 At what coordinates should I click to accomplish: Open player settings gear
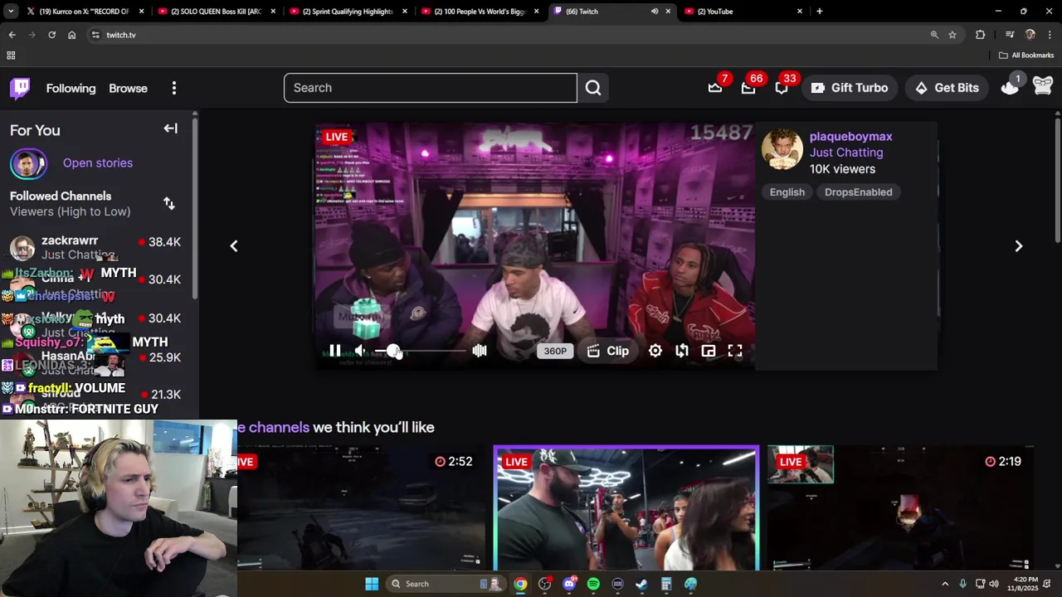click(x=655, y=351)
